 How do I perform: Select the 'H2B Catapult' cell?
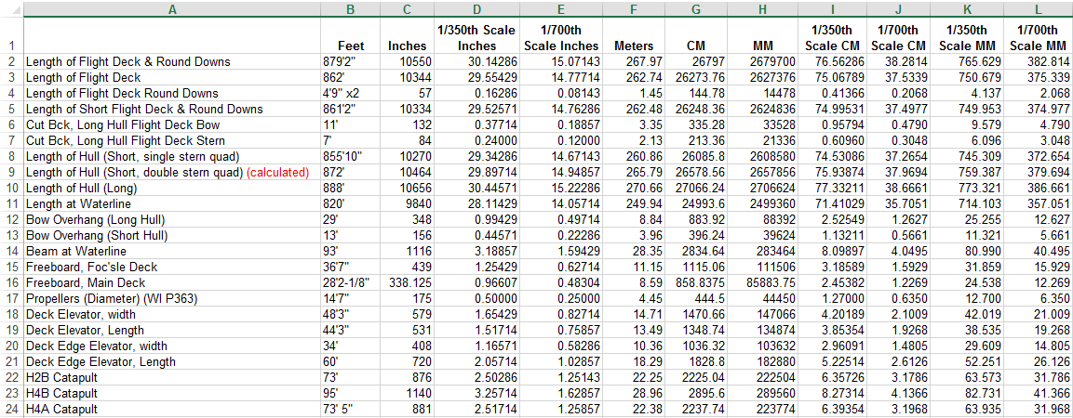[172, 378]
